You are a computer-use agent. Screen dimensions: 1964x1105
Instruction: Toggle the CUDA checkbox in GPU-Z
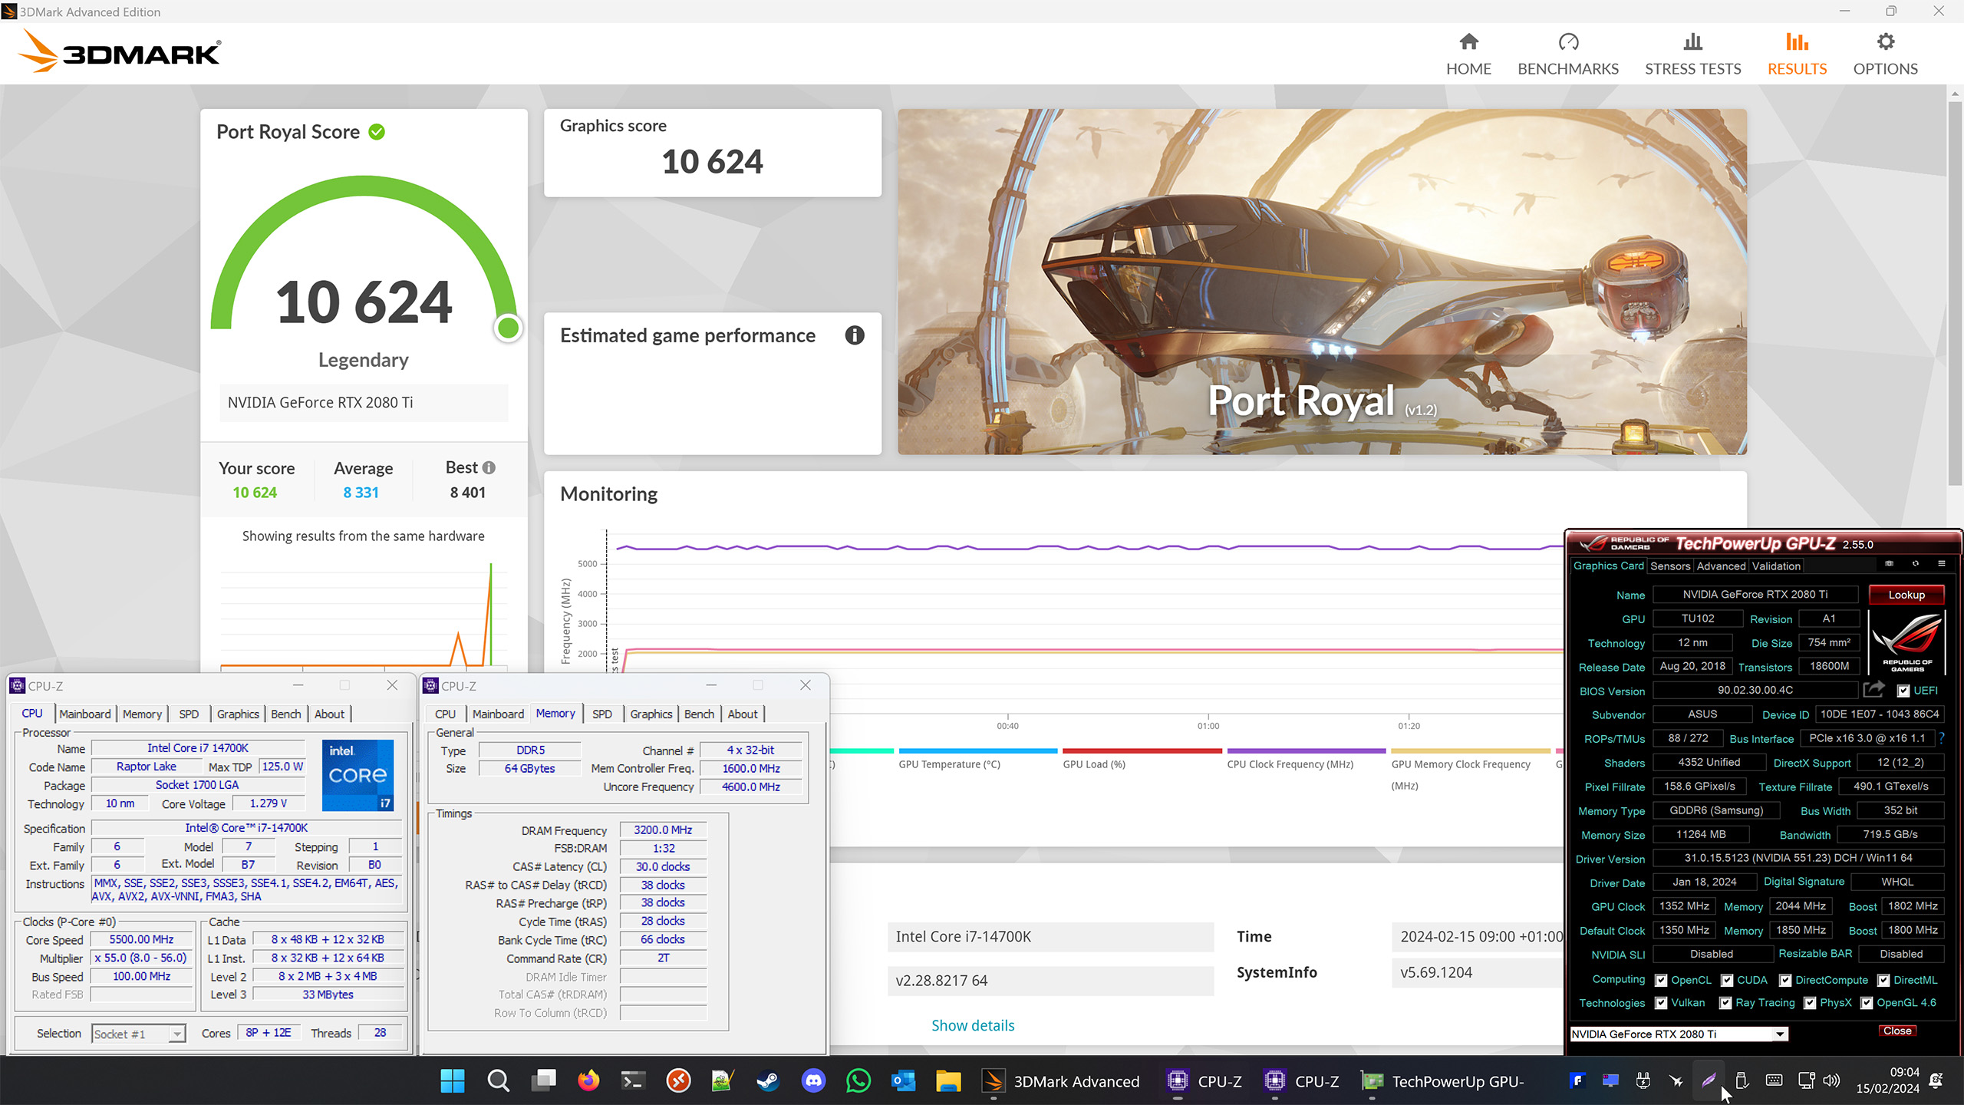click(x=1727, y=980)
